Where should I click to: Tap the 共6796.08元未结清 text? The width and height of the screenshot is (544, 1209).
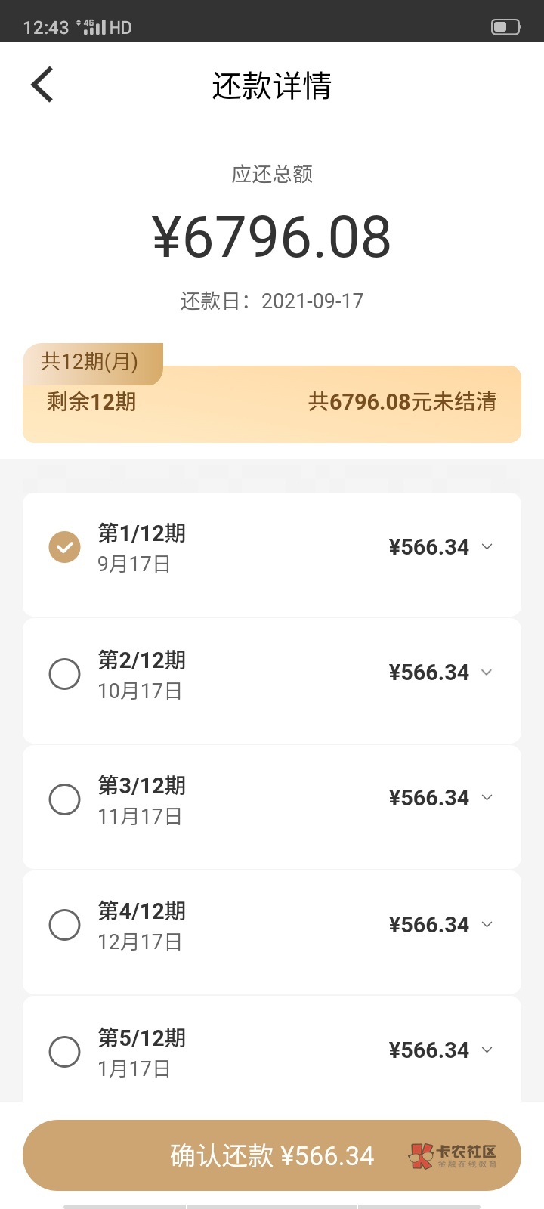pyautogui.click(x=402, y=402)
